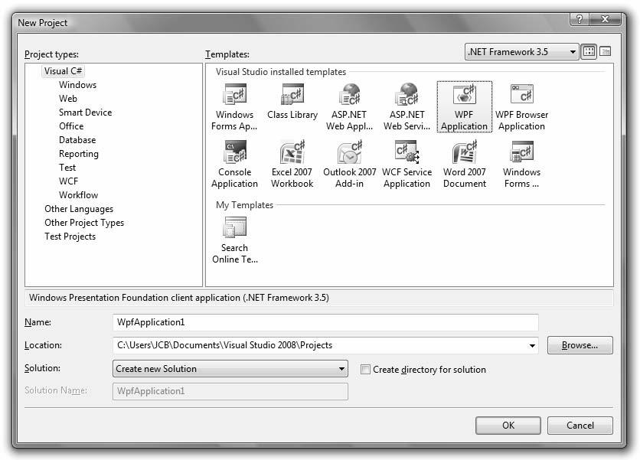The width and height of the screenshot is (640, 460).
Task: Choose Test Projects in the tree
Action: 70,237
